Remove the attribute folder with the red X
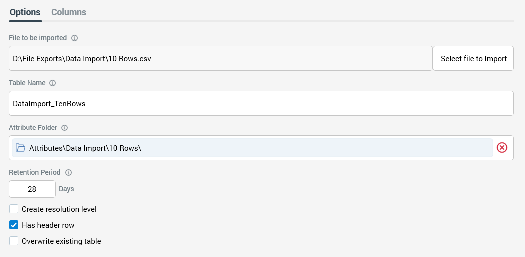The height and width of the screenshot is (257, 525). pyautogui.click(x=502, y=148)
